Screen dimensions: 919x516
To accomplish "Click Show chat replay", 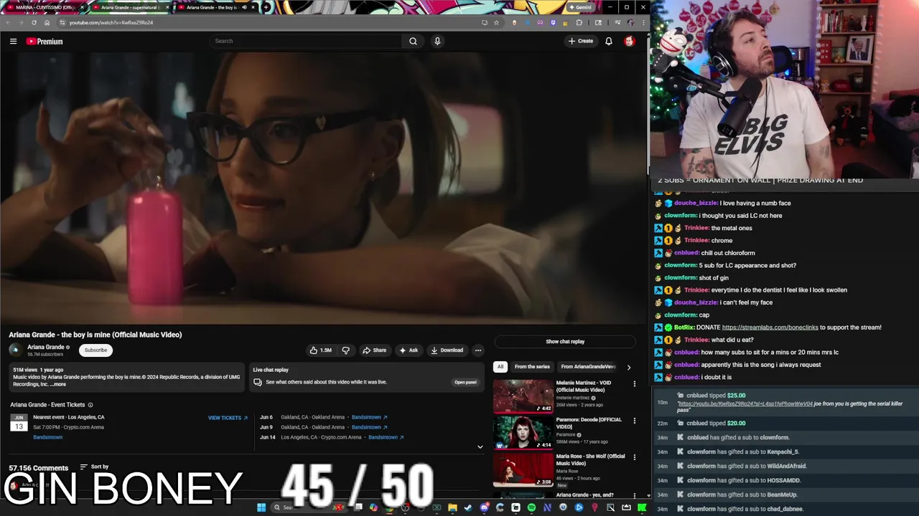I will pyautogui.click(x=565, y=341).
